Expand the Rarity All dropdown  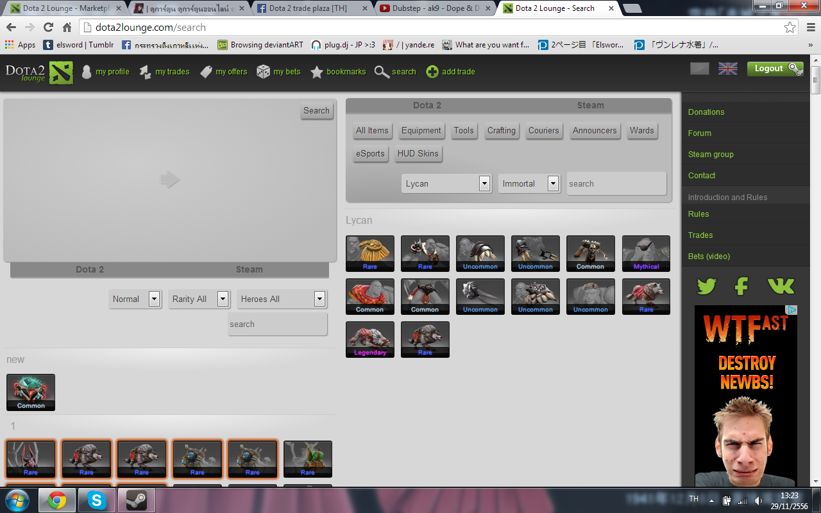199,299
